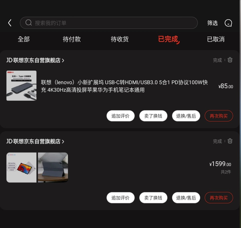Switch to the 待收货 tab
The width and height of the screenshot is (241, 228).
tap(120, 39)
